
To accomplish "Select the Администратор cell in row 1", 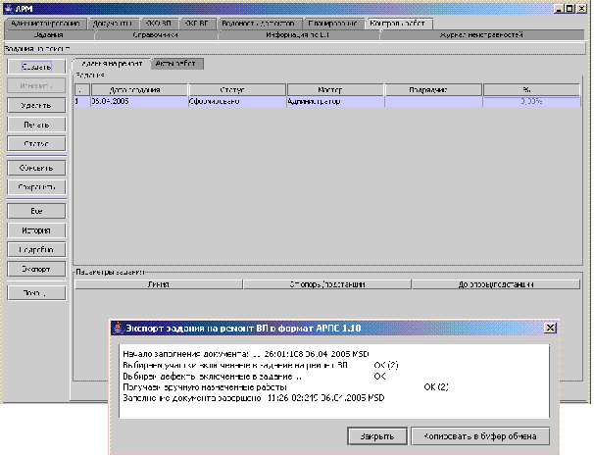I will pos(335,101).
